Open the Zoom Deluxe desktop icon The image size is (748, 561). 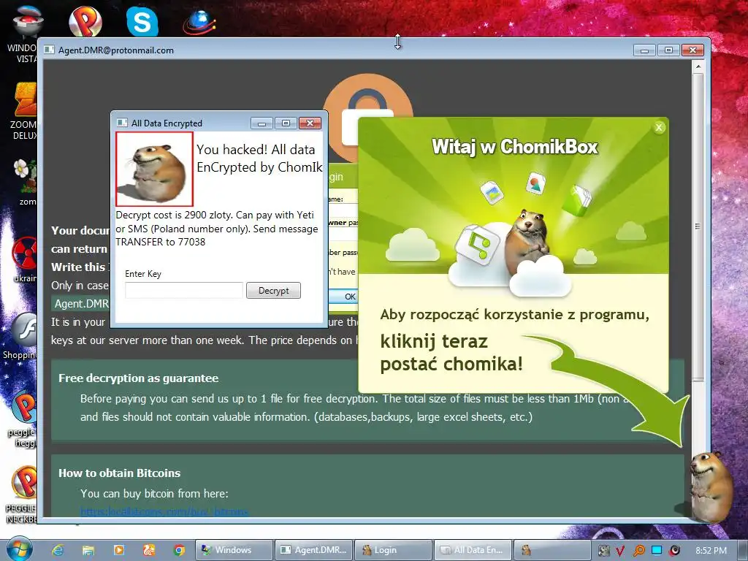tap(25, 99)
